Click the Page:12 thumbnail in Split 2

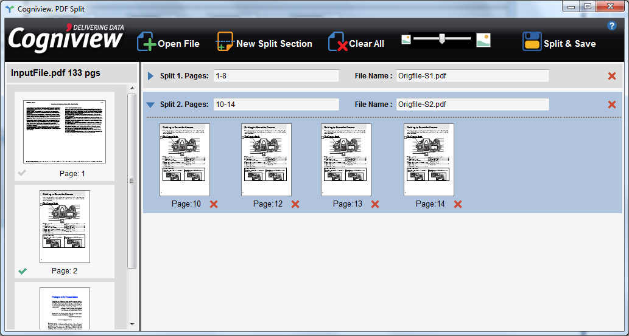pos(266,160)
